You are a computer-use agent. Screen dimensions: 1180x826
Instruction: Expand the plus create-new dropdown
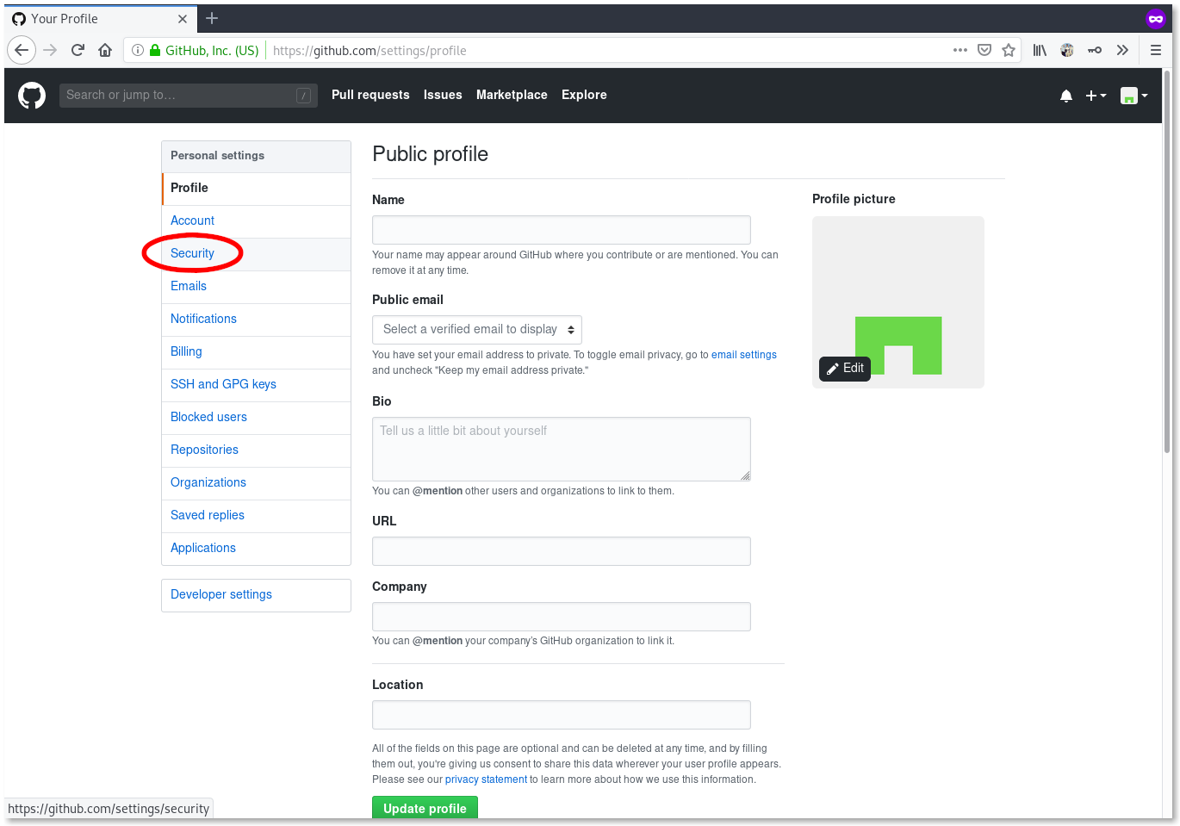1096,96
